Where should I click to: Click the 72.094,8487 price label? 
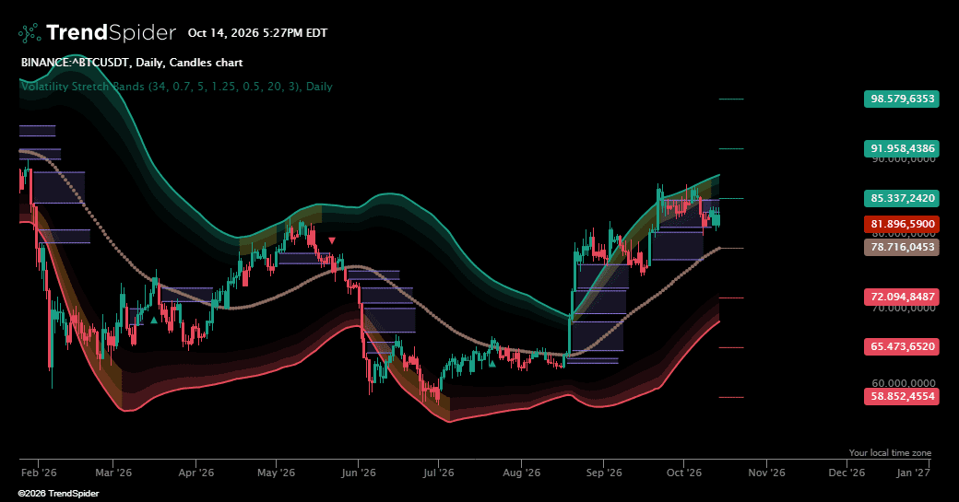coord(902,297)
